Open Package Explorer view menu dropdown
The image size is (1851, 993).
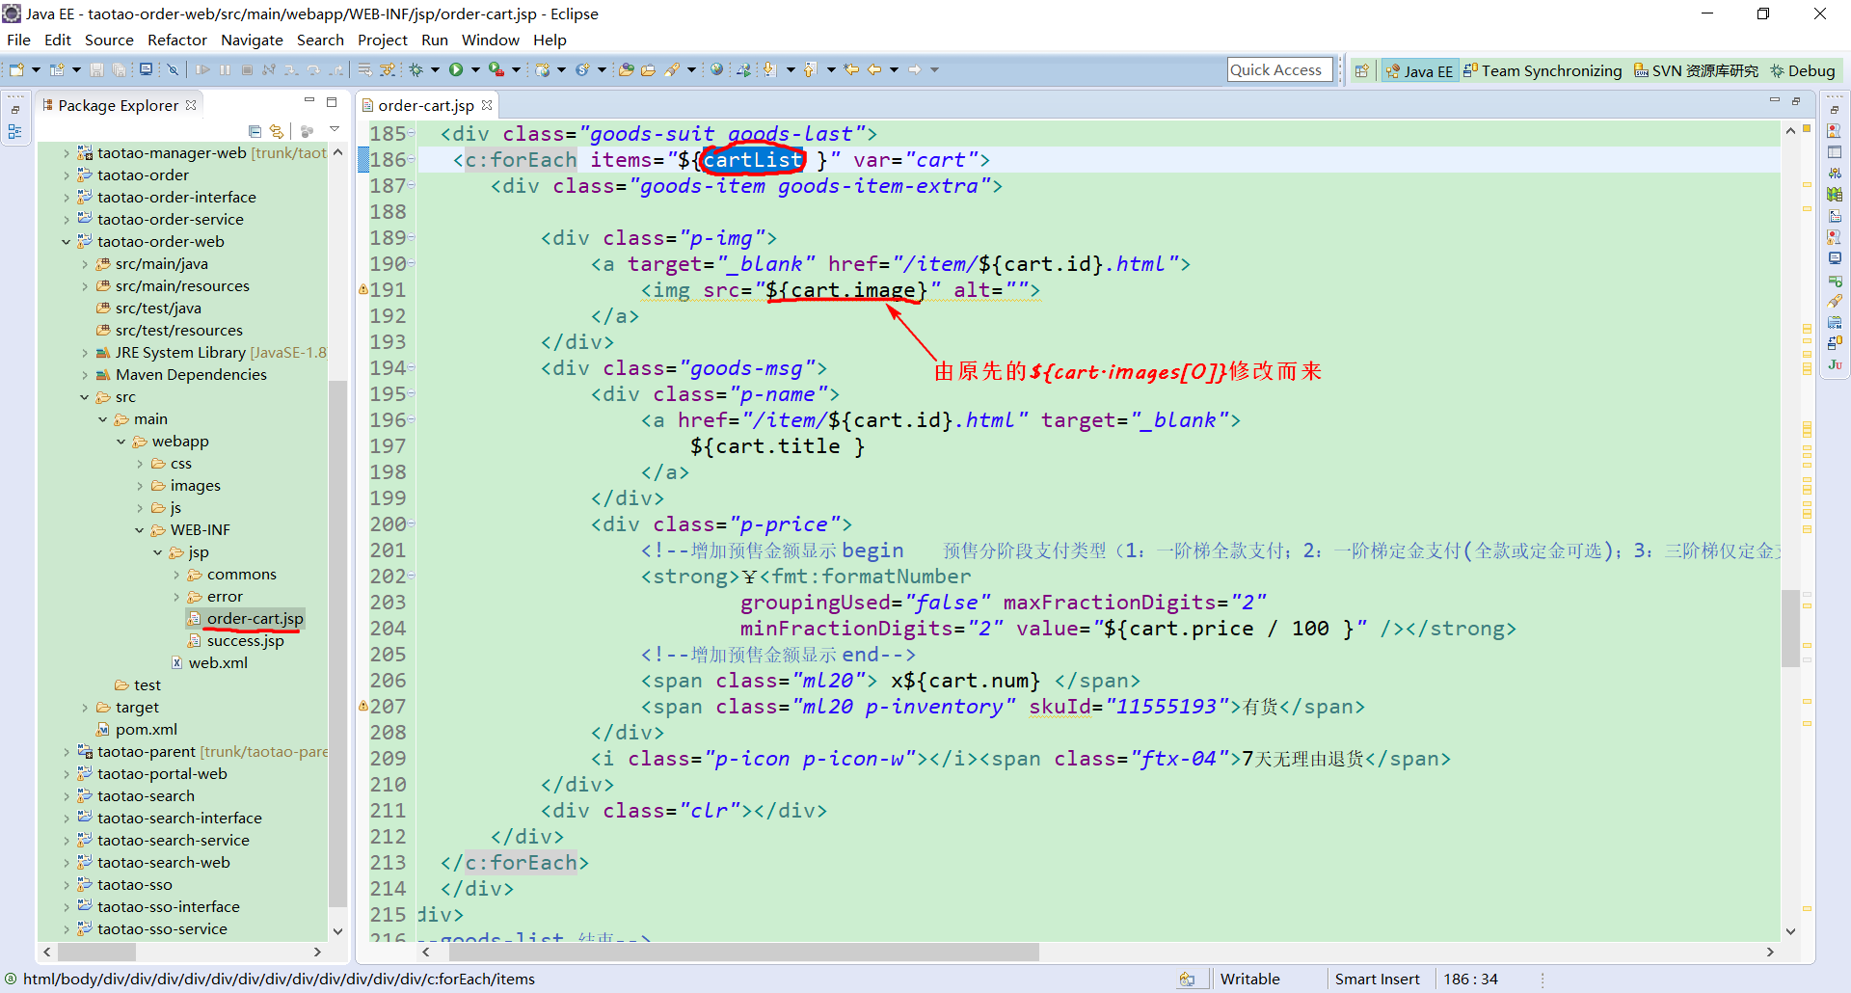pyautogui.click(x=335, y=130)
